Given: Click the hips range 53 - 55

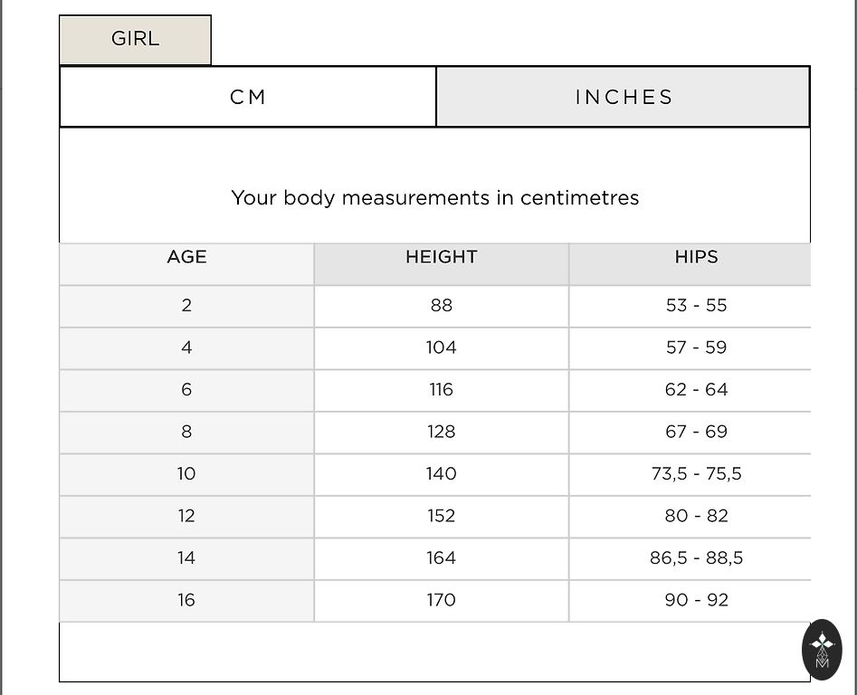Looking at the screenshot, I should tap(696, 305).
